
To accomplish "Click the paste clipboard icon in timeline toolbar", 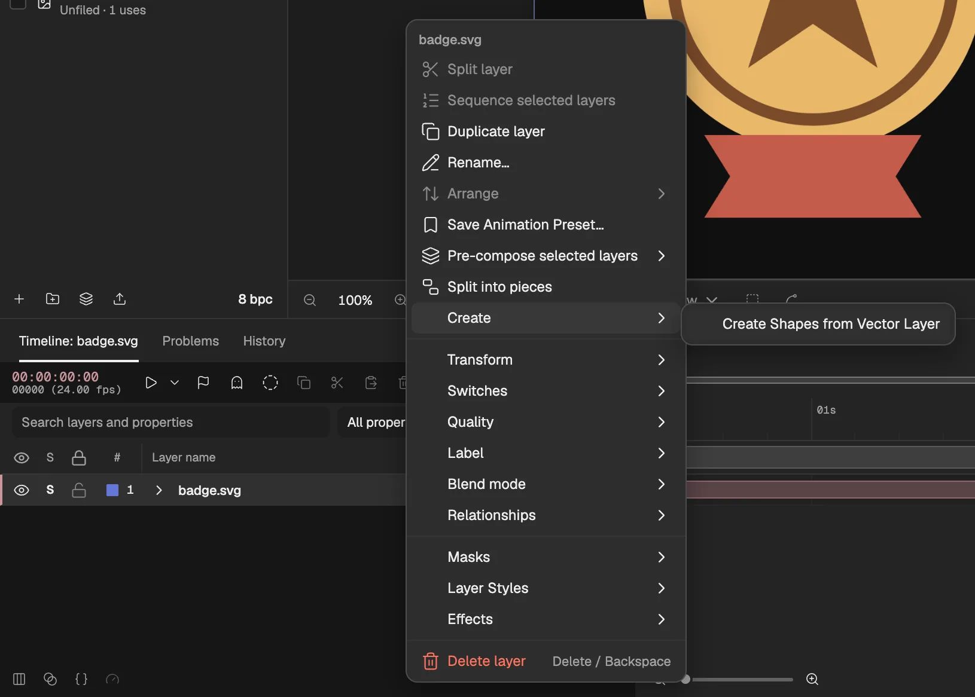I will click(371, 383).
